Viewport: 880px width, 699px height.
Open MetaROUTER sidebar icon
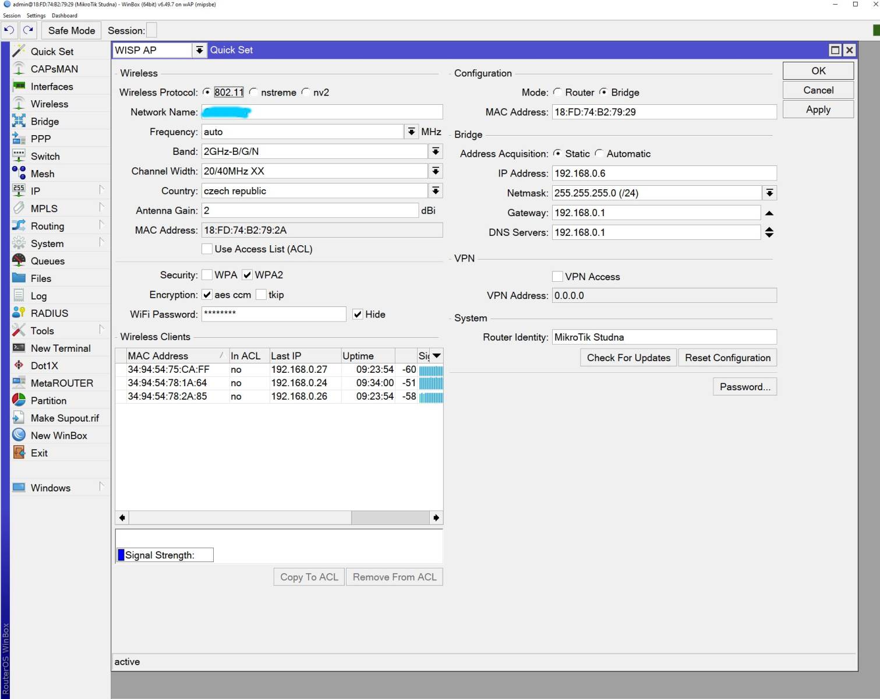19,383
